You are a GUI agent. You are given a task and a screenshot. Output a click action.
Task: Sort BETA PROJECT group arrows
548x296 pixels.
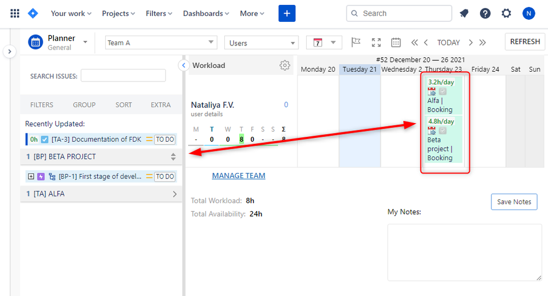[x=173, y=156]
